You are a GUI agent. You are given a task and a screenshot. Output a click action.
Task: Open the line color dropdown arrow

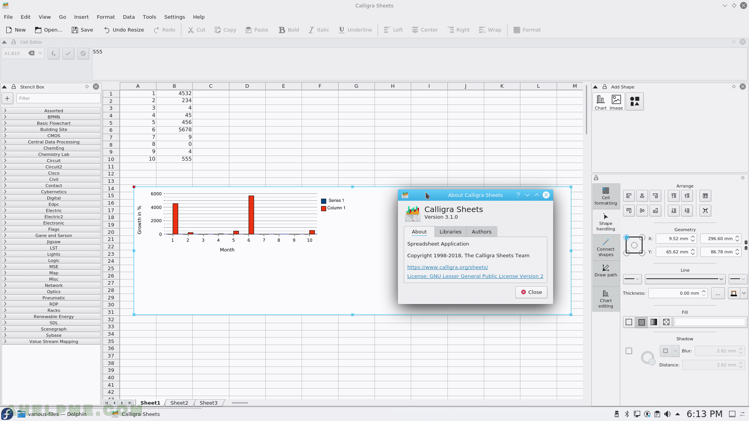click(x=744, y=293)
